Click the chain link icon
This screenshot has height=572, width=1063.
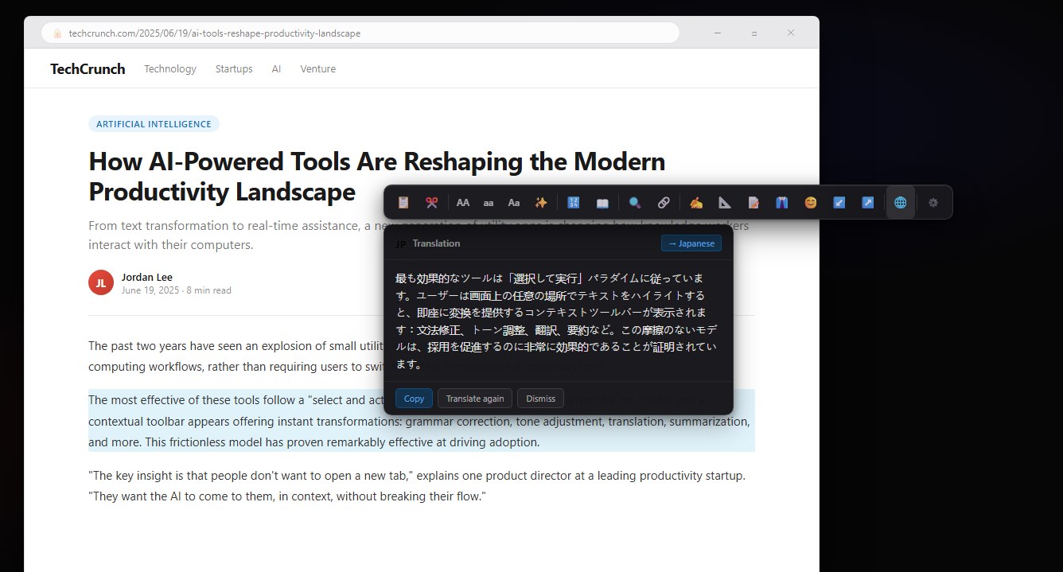(x=664, y=203)
